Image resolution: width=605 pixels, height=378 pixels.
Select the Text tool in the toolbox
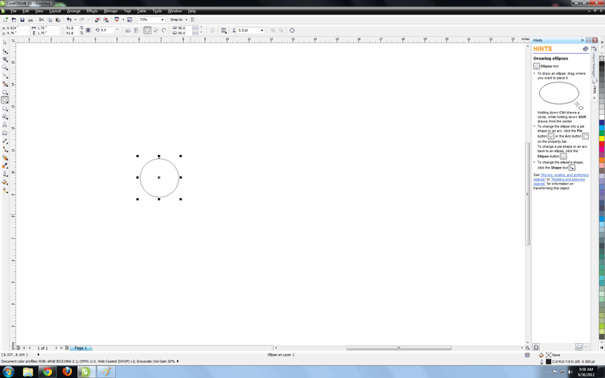[x=5, y=125]
